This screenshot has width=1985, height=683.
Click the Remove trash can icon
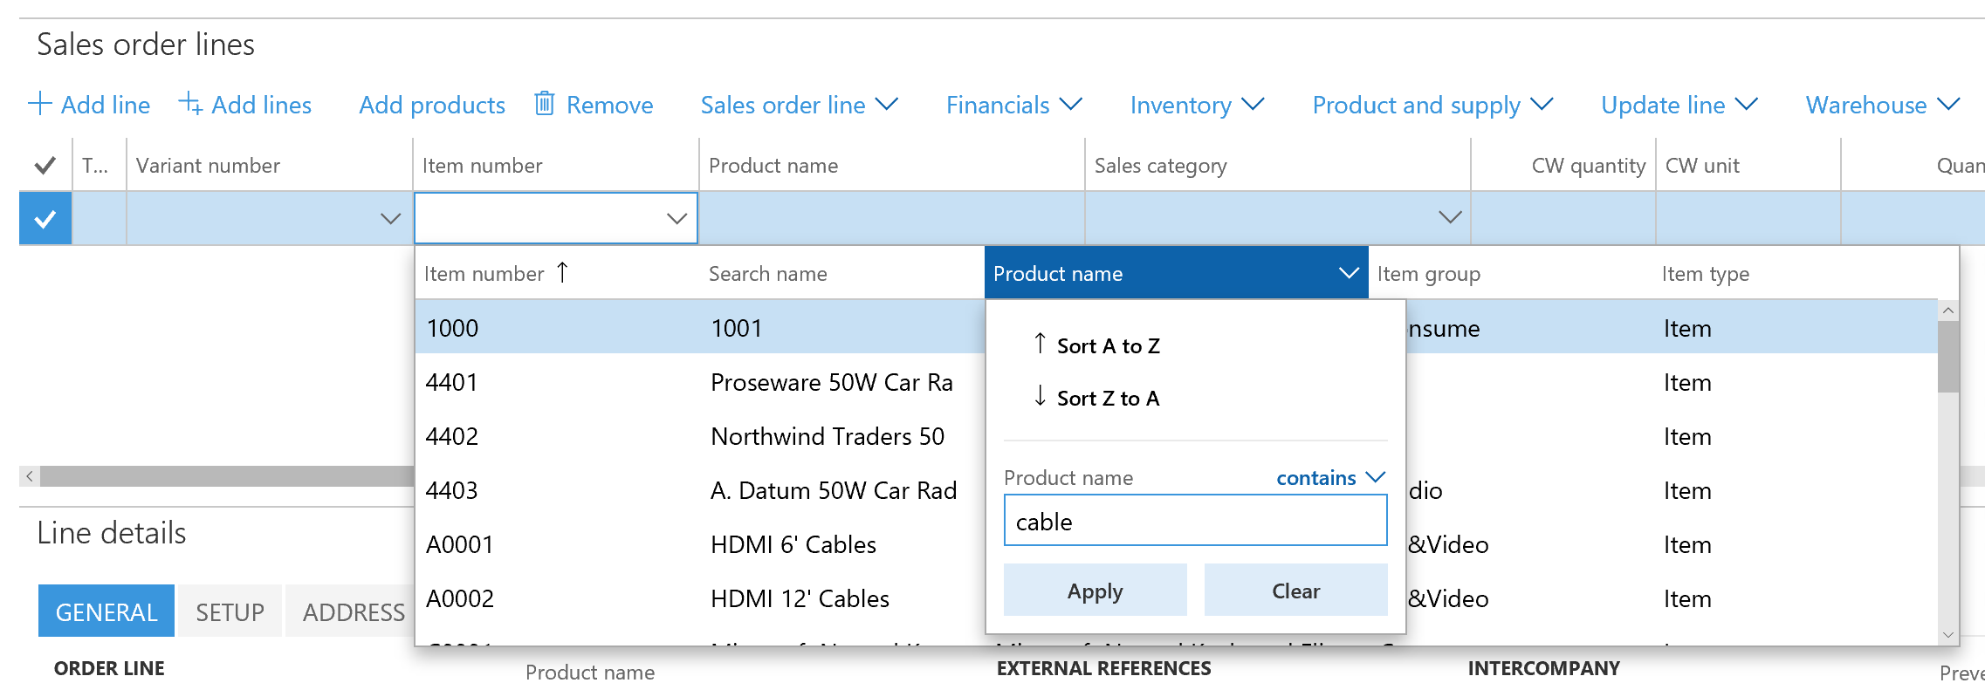[x=545, y=104]
